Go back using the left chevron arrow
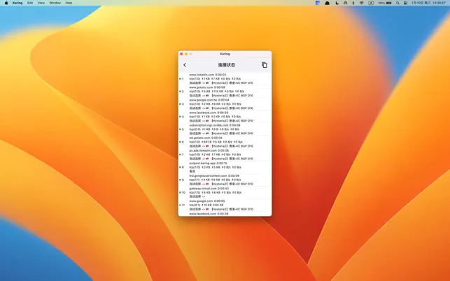 pos(185,65)
